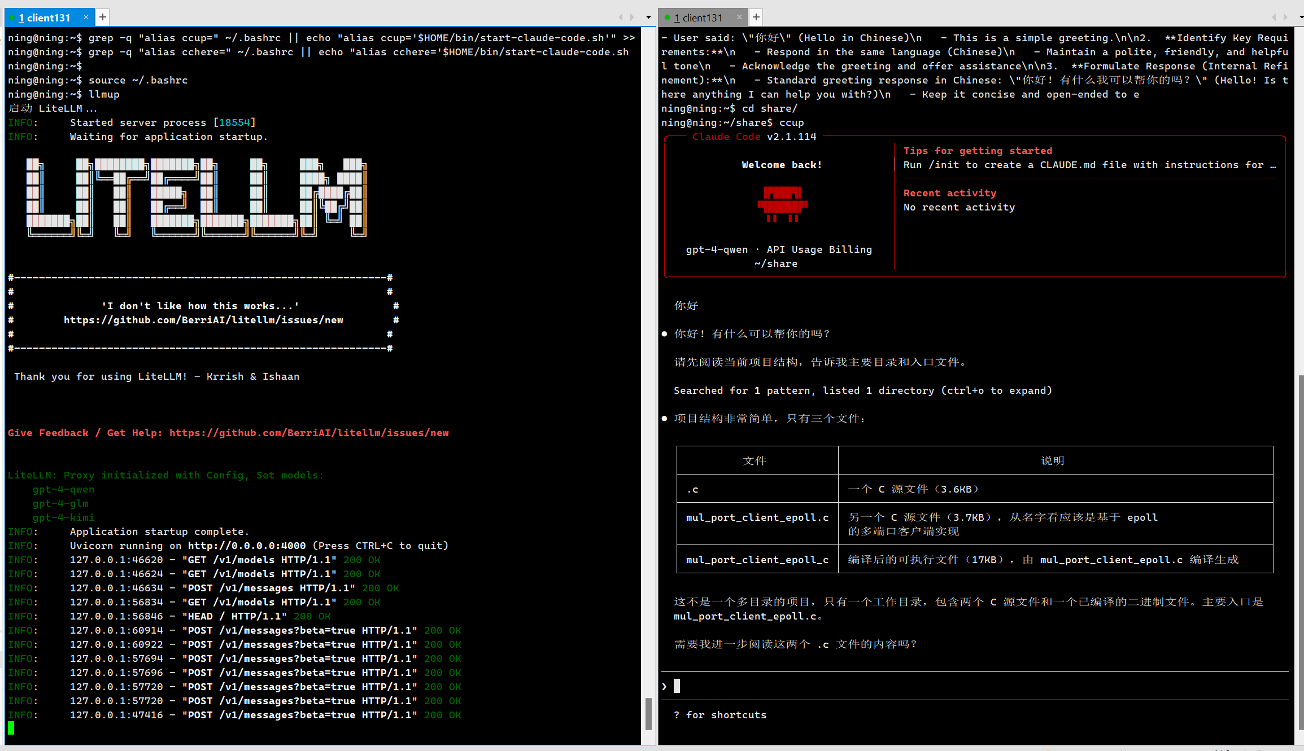The height and width of the screenshot is (751, 1304).
Task: Click the 'Recent activity' heading
Action: coord(950,193)
